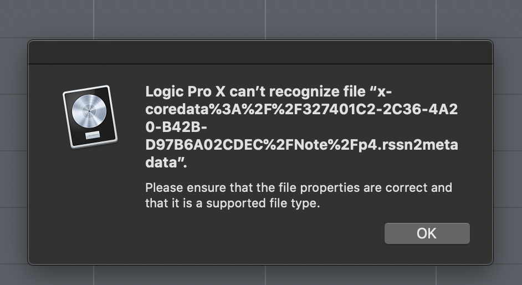Click the words "Logic Pro X" in headline
This screenshot has height=285, width=522.
179,91
